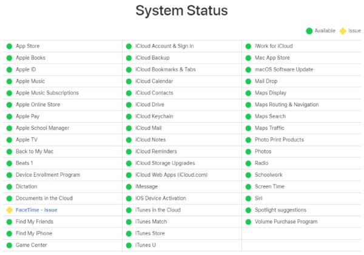The image size is (364, 255).
Task: Click the green dot next to Apple ID
Action: [9, 70]
